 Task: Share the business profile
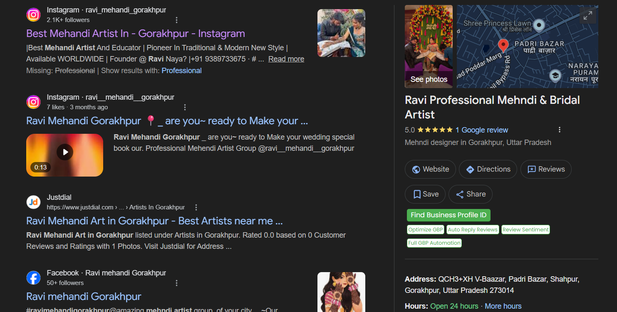(x=471, y=194)
